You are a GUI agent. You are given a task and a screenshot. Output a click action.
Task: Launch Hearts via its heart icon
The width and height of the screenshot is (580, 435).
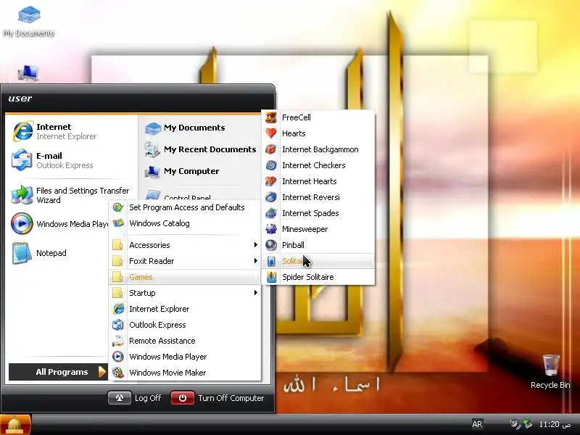(271, 133)
